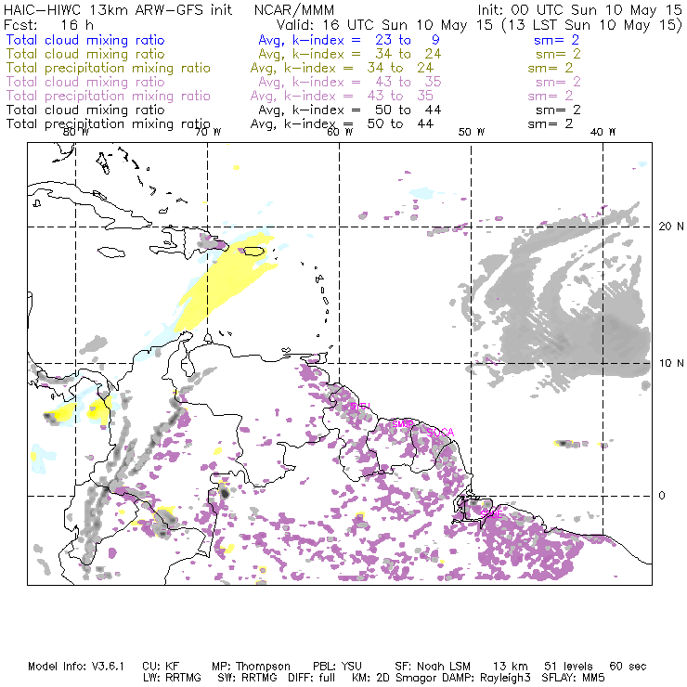Click the 'Fcst: 16 h' forecast label

coord(48,24)
